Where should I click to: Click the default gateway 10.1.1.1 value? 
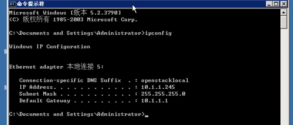[x=154, y=101]
